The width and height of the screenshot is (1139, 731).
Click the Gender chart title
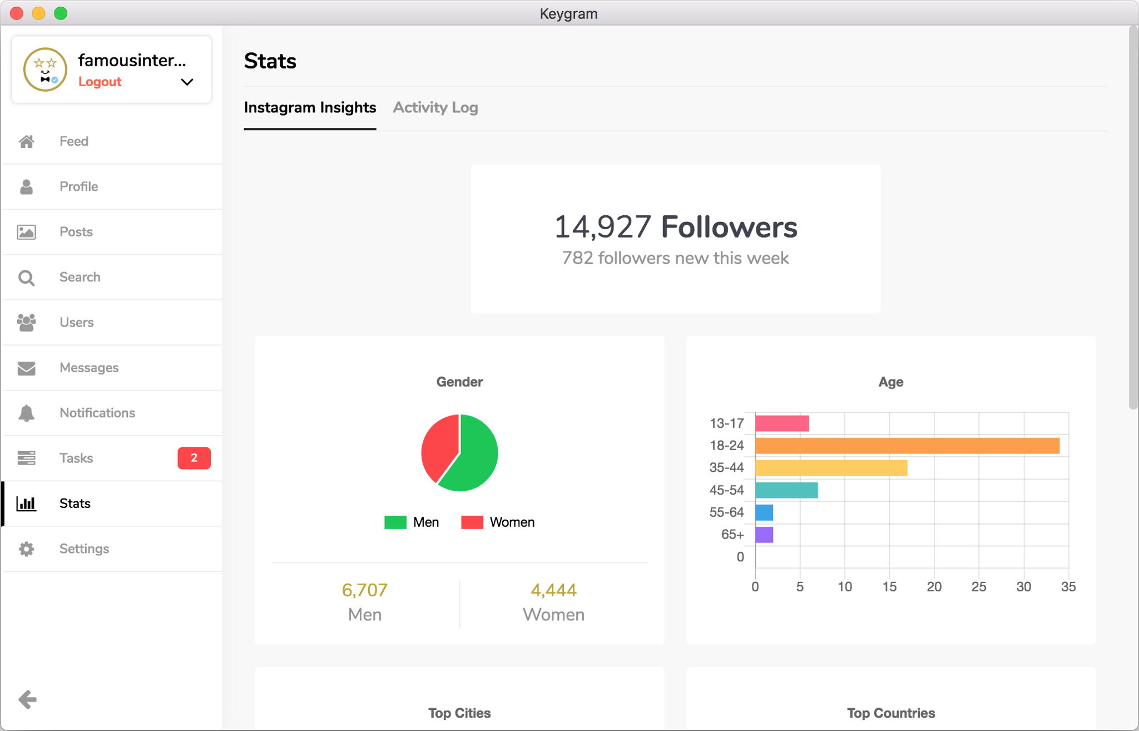[x=459, y=382]
